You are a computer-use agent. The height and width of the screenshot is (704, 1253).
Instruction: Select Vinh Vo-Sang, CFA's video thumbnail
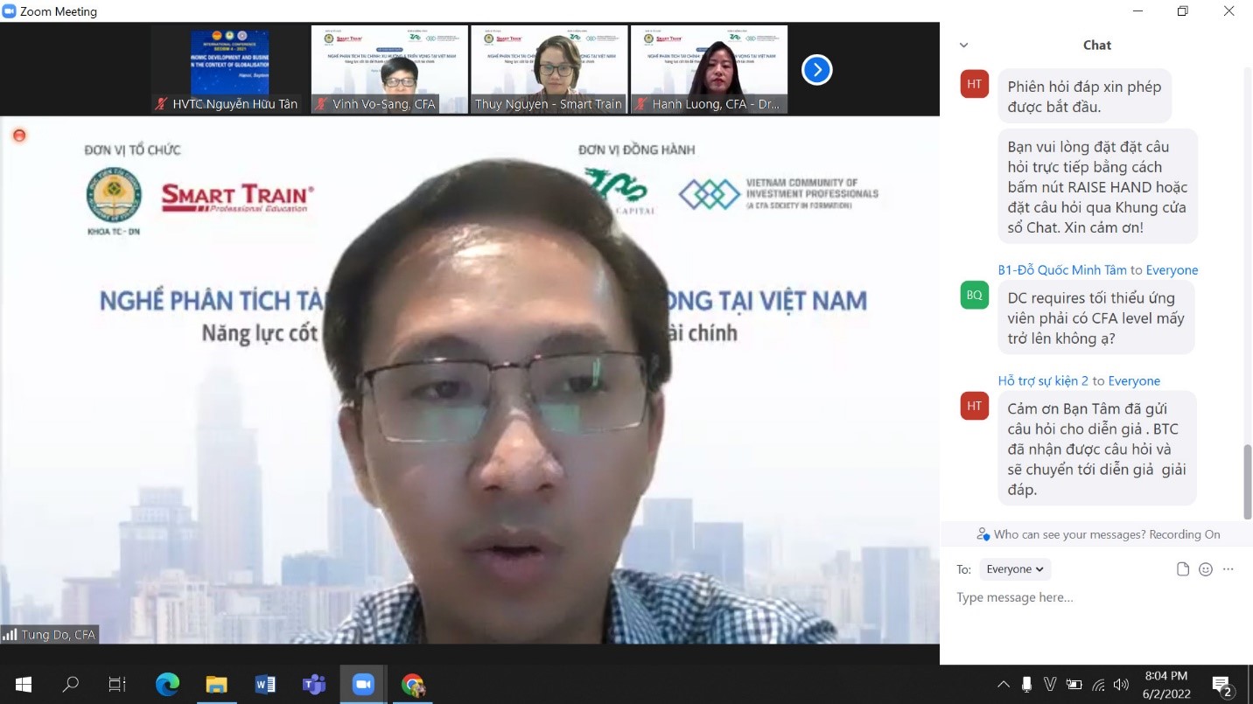(389, 69)
